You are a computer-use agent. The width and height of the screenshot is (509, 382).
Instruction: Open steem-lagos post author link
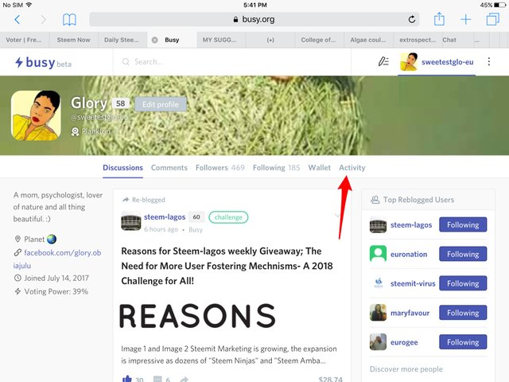coord(165,217)
